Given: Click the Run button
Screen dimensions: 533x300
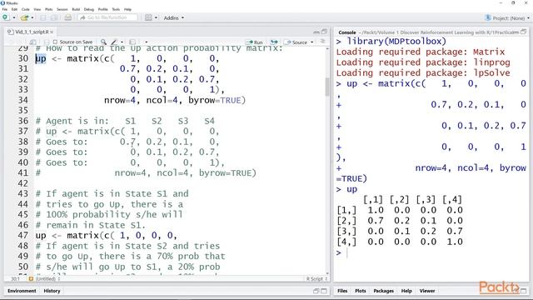Looking at the screenshot, I should 254,42.
